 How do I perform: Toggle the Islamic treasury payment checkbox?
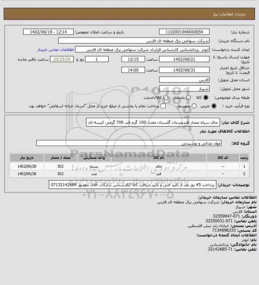(163, 106)
